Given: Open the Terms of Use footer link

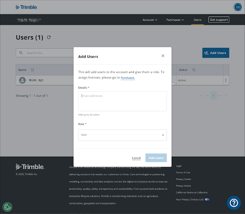Looking at the screenshot, I should tap(183, 172).
